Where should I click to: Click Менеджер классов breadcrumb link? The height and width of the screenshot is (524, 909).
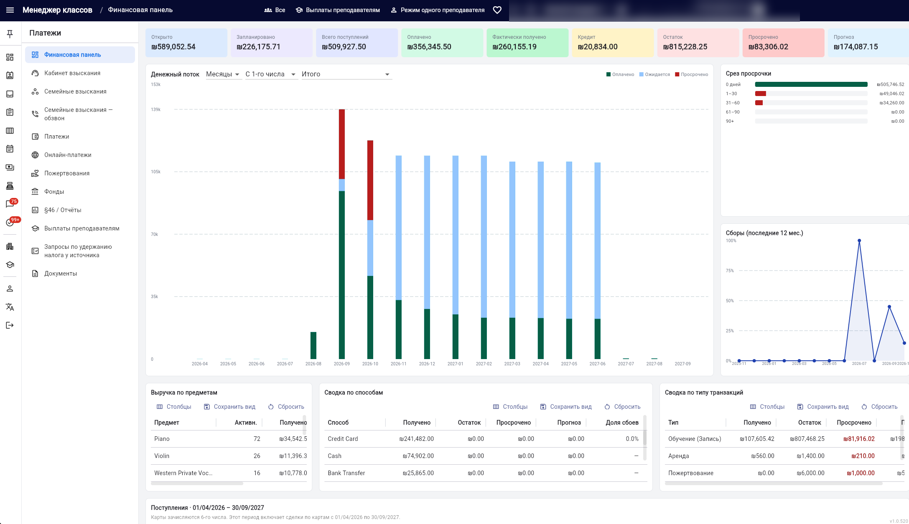coord(57,10)
